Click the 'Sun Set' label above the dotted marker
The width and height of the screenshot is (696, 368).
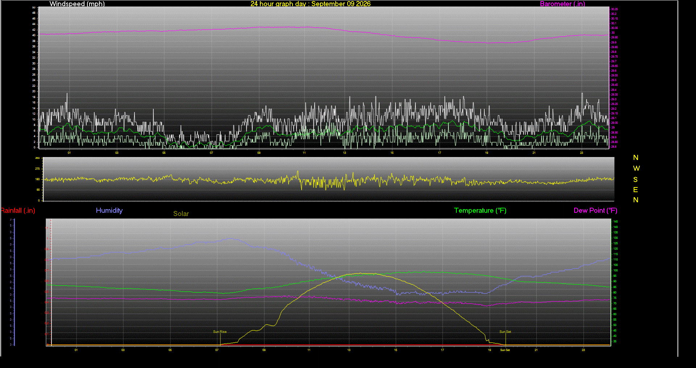point(505,332)
